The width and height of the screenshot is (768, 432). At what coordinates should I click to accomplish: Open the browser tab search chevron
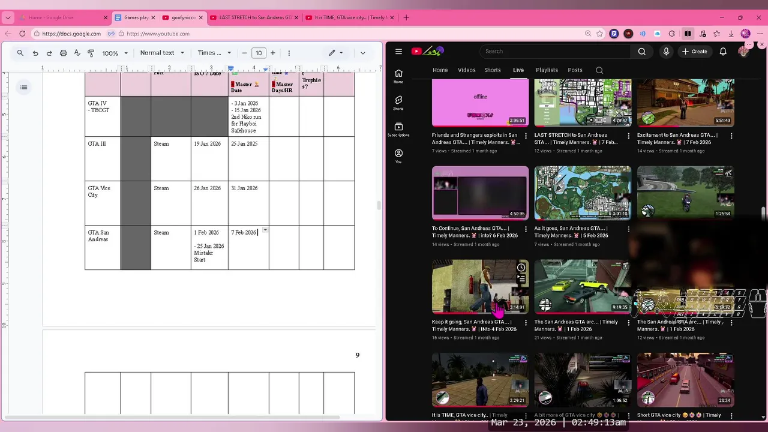click(x=8, y=17)
